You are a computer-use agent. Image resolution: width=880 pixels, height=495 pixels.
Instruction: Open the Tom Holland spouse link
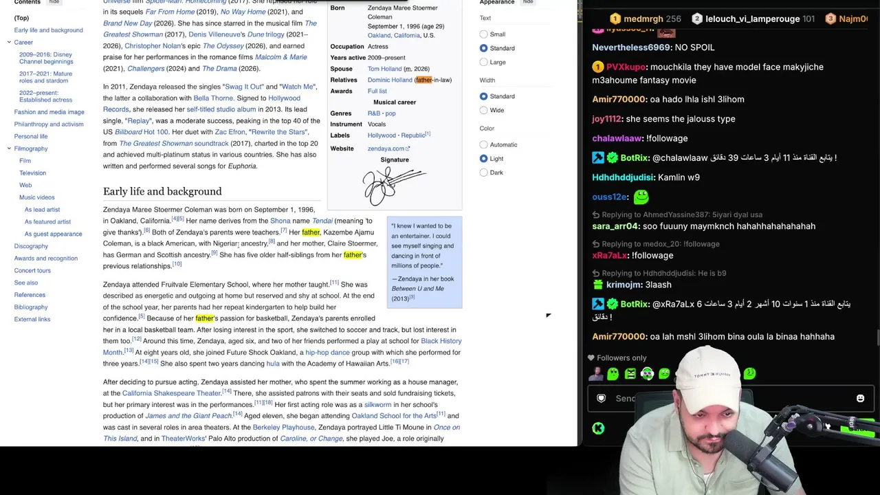tap(384, 69)
